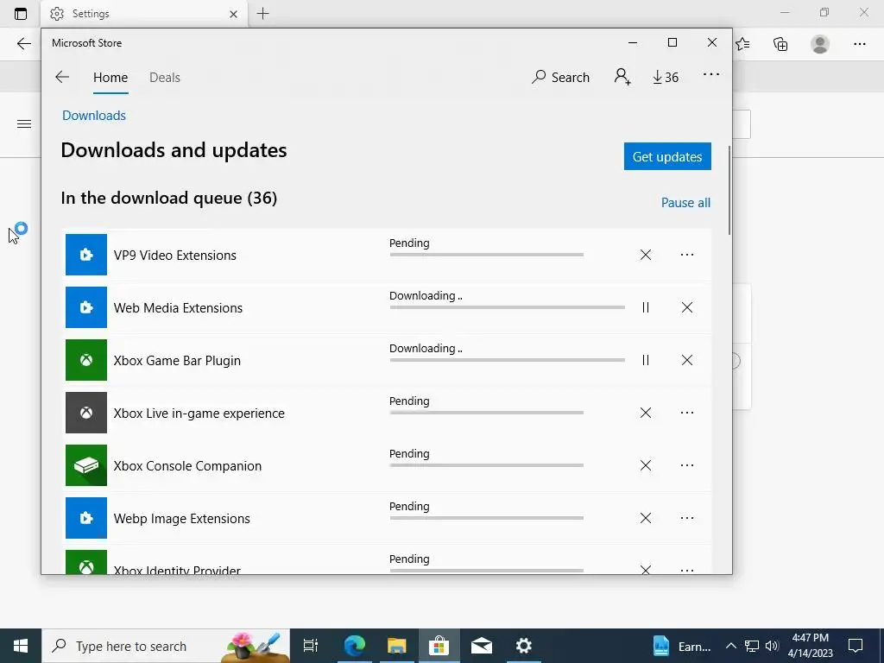884x663 pixels.
Task: Open a new tab in Edge
Action: [x=262, y=14]
